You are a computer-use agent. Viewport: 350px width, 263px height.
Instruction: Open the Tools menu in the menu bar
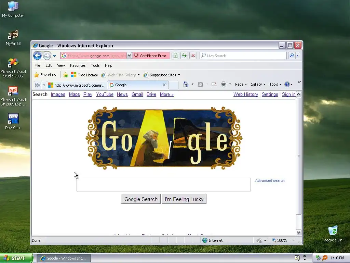tap(95, 65)
